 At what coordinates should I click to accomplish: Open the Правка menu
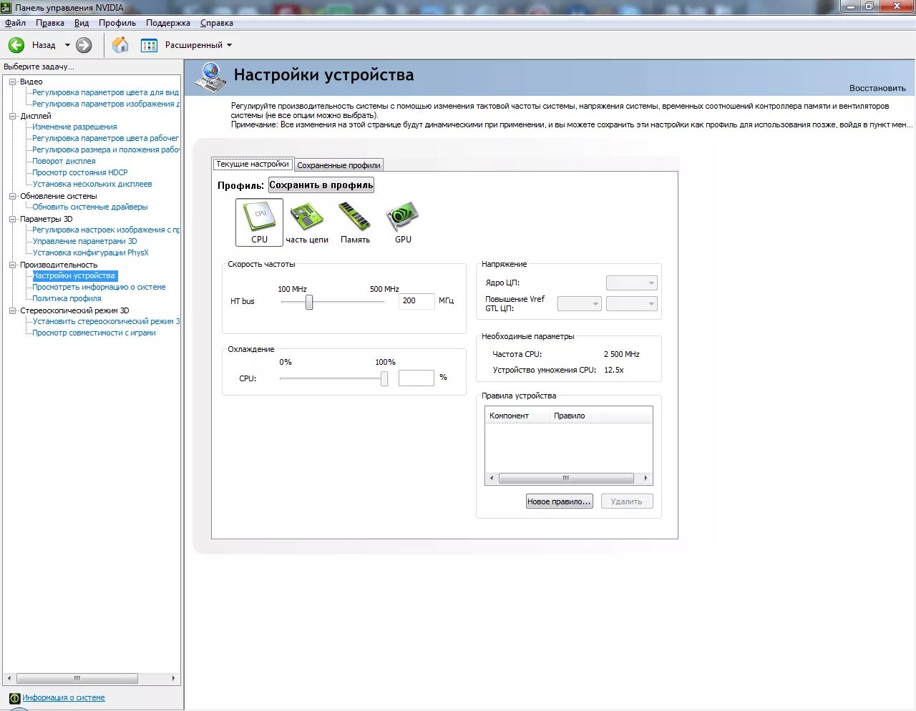pos(50,23)
